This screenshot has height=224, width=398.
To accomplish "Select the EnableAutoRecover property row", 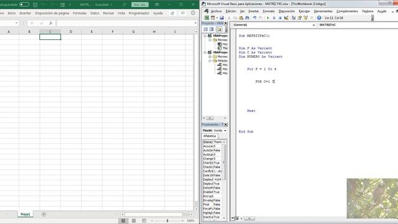I will pos(212,192).
